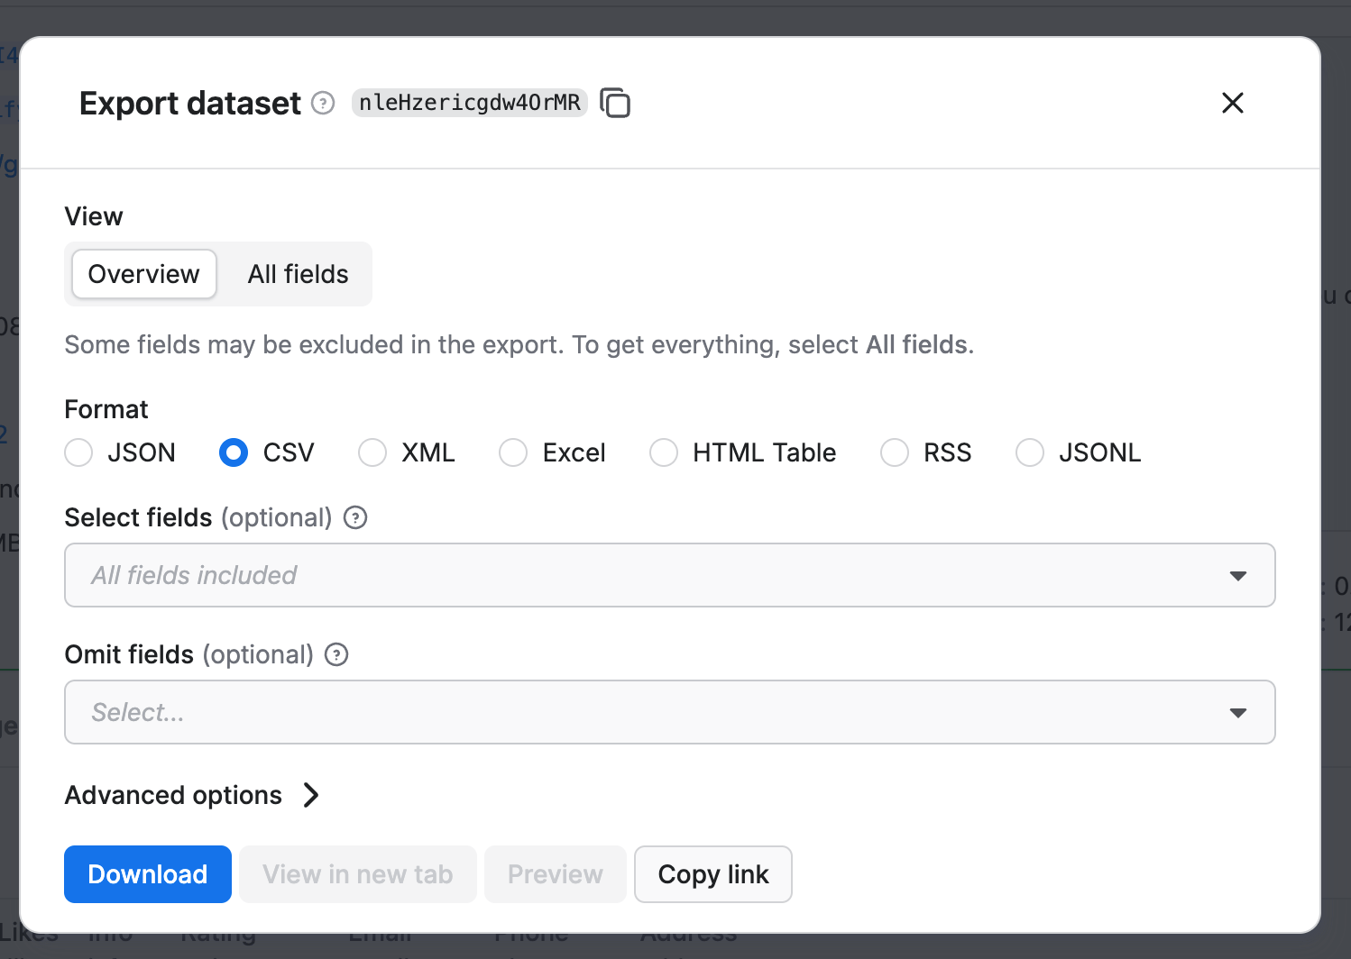
Task: Expand the Advanced options section
Action: click(x=193, y=795)
